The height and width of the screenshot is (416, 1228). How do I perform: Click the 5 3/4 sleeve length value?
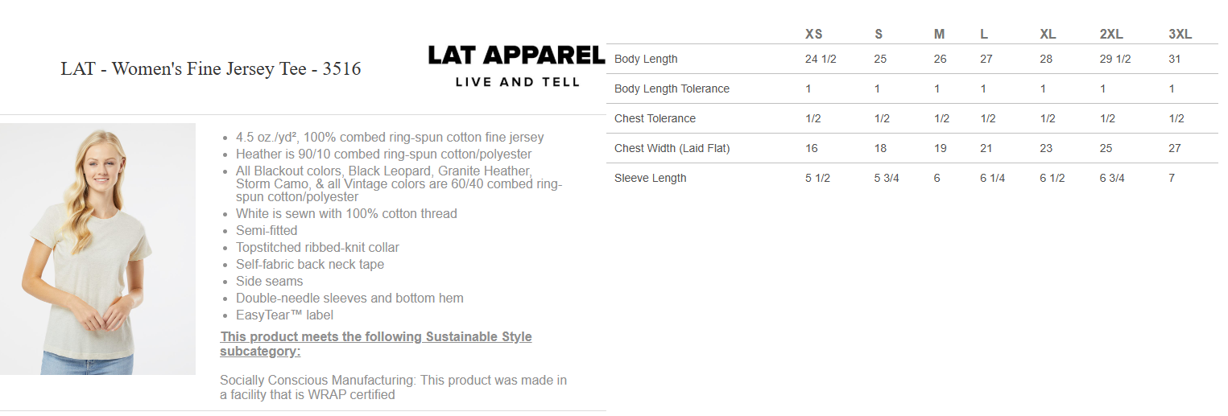pyautogui.click(x=887, y=178)
